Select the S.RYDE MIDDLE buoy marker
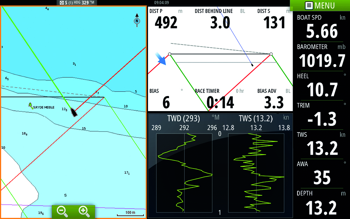Image resolution: width=350 pixels, height=219 pixels. click(31, 106)
